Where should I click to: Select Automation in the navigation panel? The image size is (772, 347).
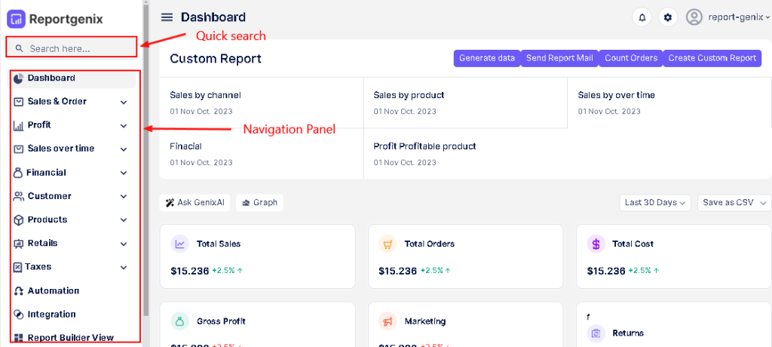coord(53,290)
